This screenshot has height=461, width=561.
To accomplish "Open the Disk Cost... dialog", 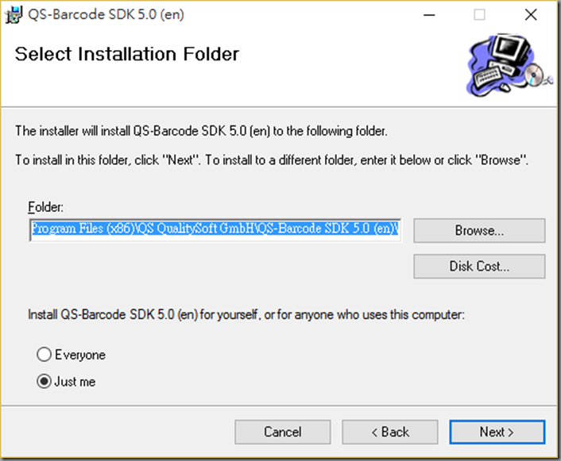I will [479, 267].
